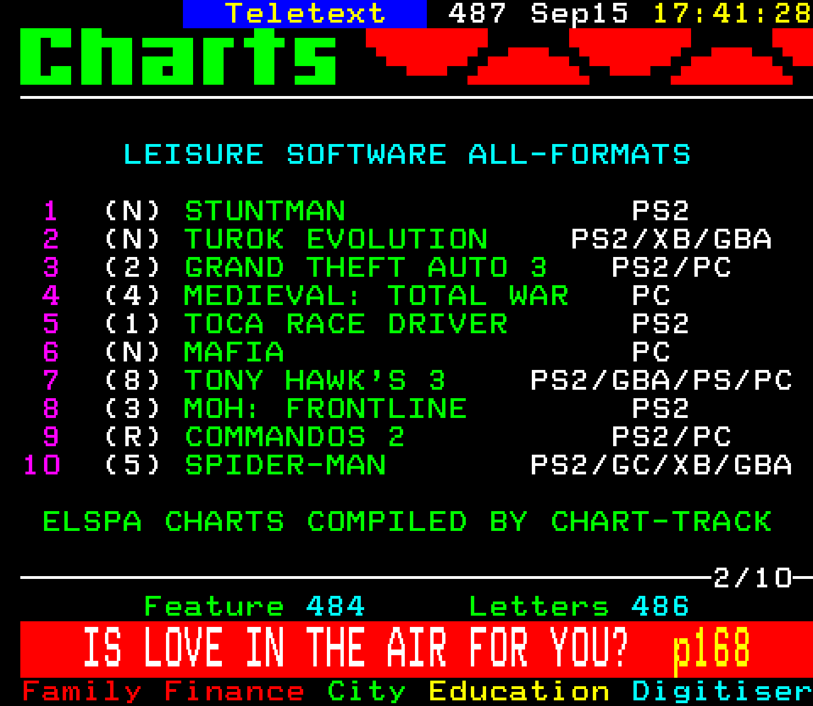
Task: Click the 2/10 subpage indicator
Action: click(753, 578)
